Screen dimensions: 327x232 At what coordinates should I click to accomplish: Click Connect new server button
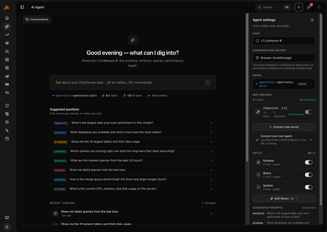[284, 127]
